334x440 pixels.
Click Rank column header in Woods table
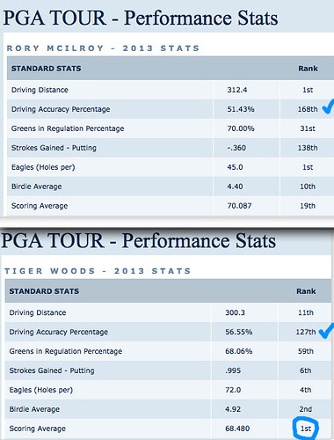click(306, 291)
